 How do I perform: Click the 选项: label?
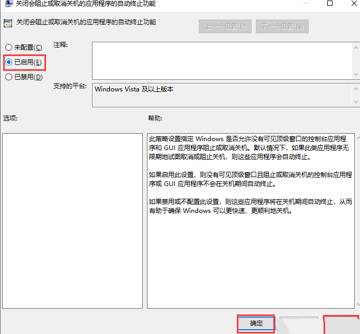(10, 118)
